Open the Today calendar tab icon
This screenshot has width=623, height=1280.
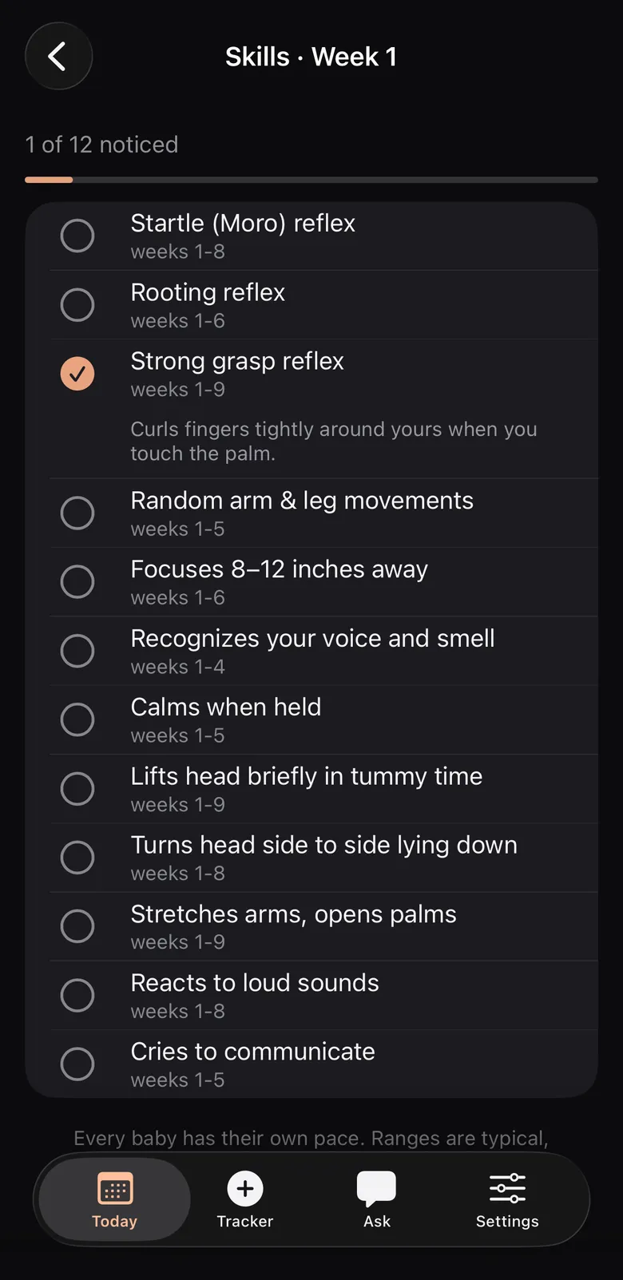coord(115,1188)
